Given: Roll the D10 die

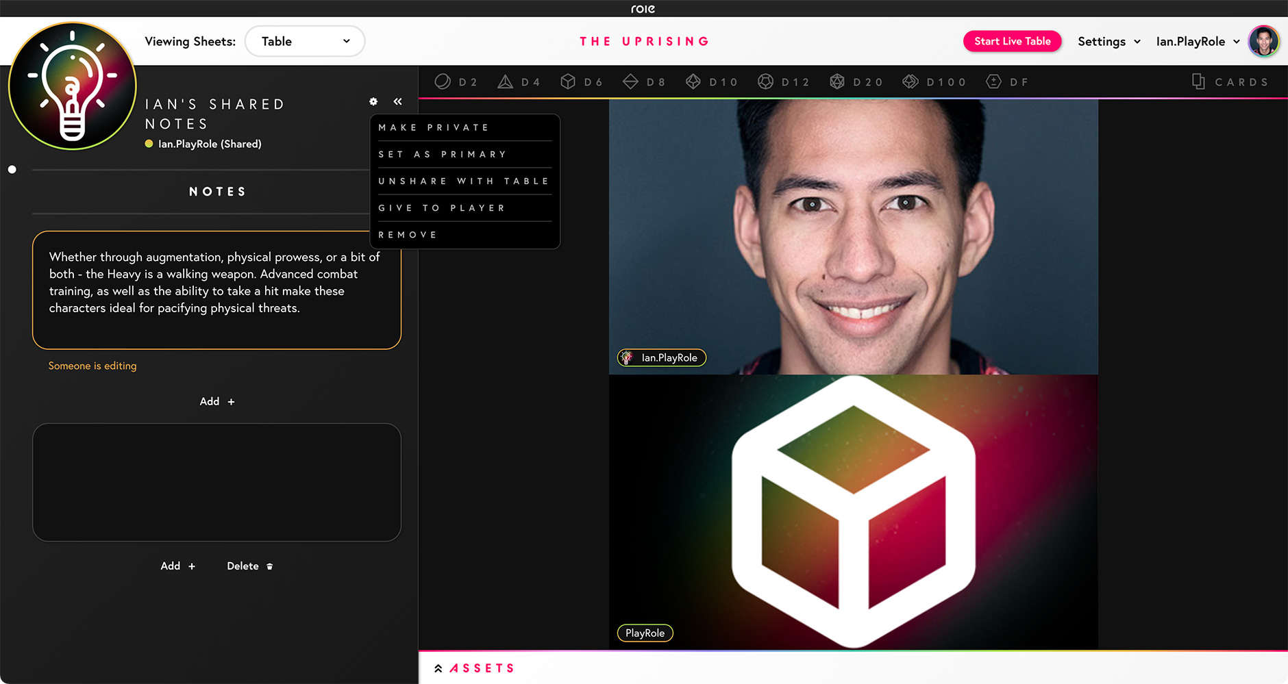Looking at the screenshot, I should click(711, 82).
